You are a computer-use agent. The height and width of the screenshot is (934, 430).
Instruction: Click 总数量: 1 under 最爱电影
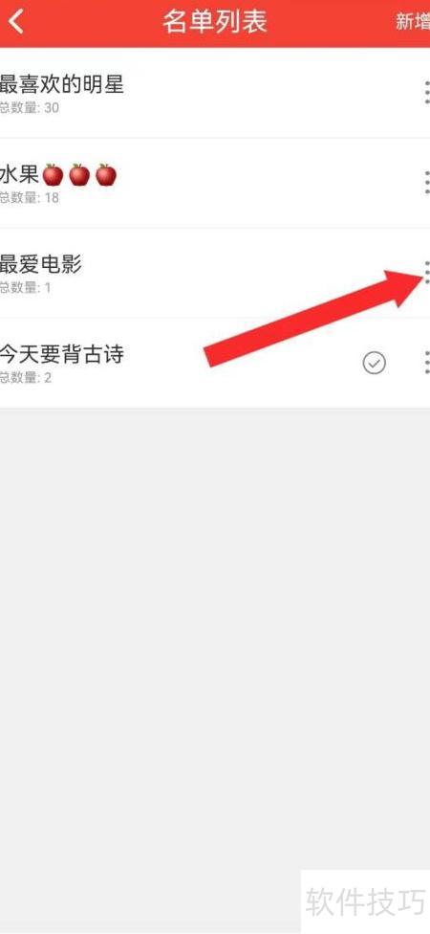coord(26,288)
